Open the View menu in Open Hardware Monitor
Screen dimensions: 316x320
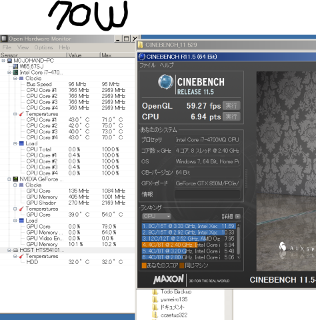(23, 47)
